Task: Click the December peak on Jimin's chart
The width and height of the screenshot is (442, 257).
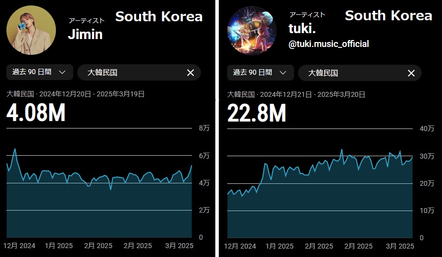Action: [15, 149]
